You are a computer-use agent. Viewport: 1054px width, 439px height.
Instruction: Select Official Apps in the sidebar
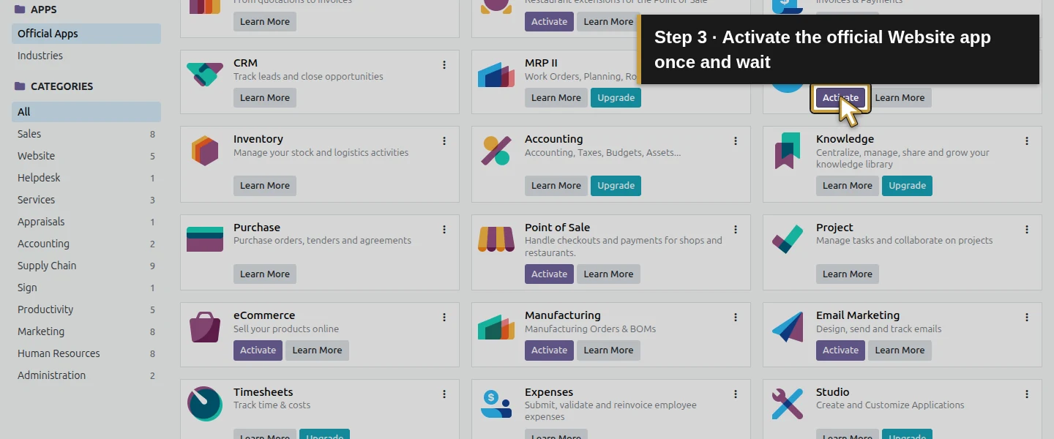(x=86, y=34)
